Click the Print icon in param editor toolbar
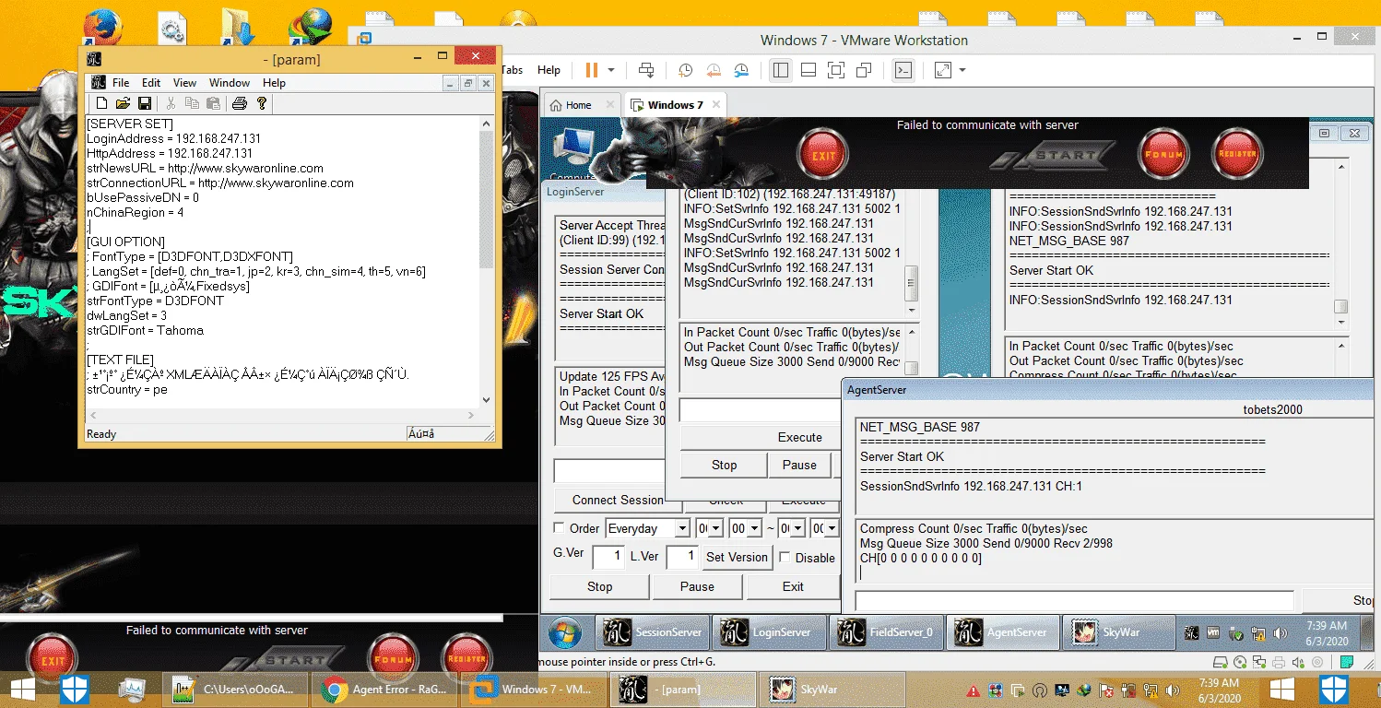Image resolution: width=1381 pixels, height=708 pixels. tap(240, 103)
